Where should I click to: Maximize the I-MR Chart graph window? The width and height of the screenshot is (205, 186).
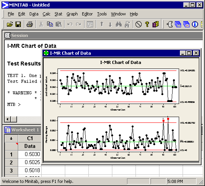(x=189, y=53)
